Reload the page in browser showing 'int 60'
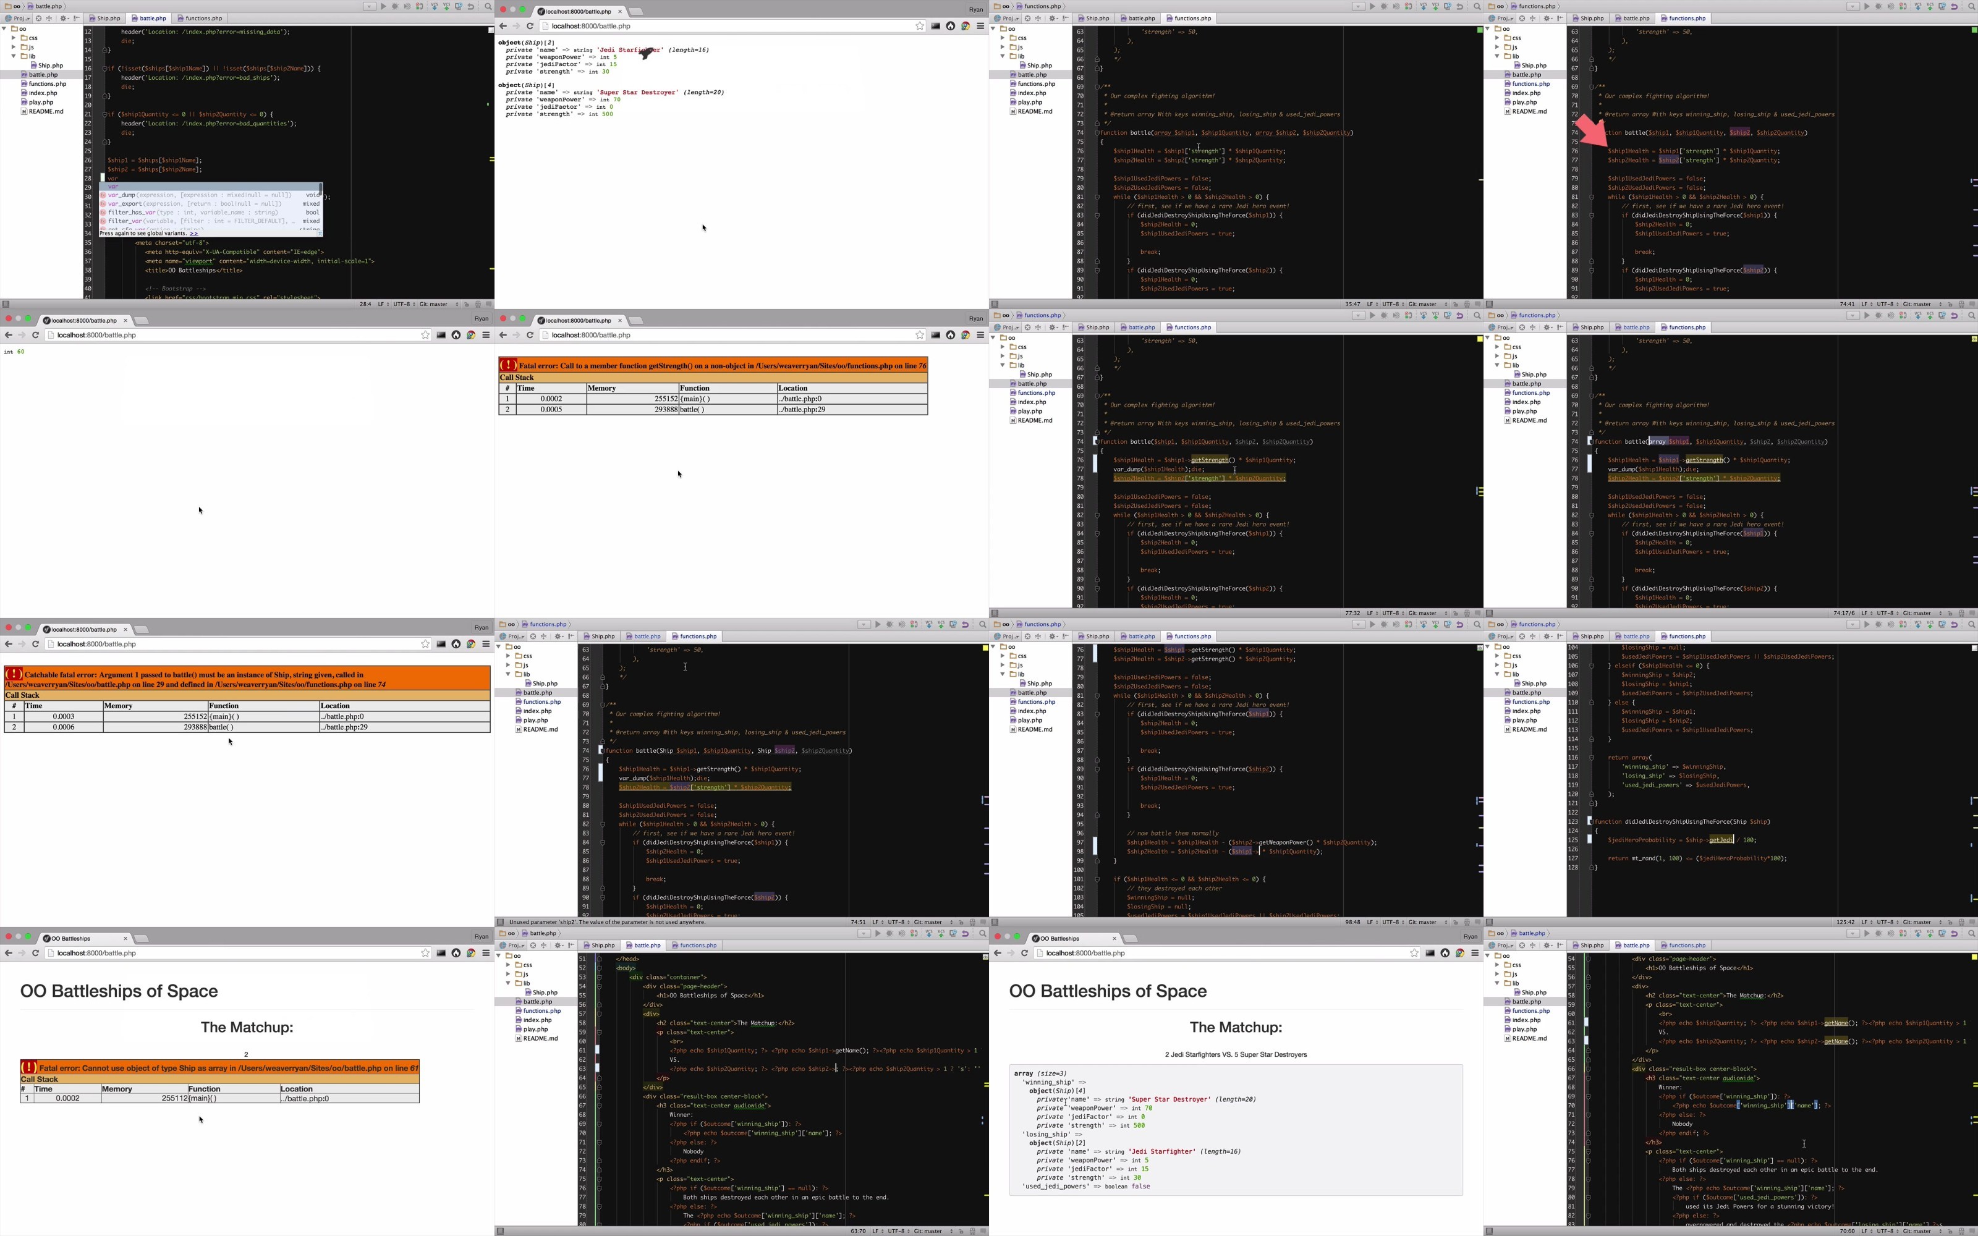 click(36, 335)
